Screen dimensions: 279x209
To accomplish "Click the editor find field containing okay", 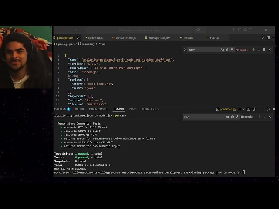I will [x=204, y=50].
